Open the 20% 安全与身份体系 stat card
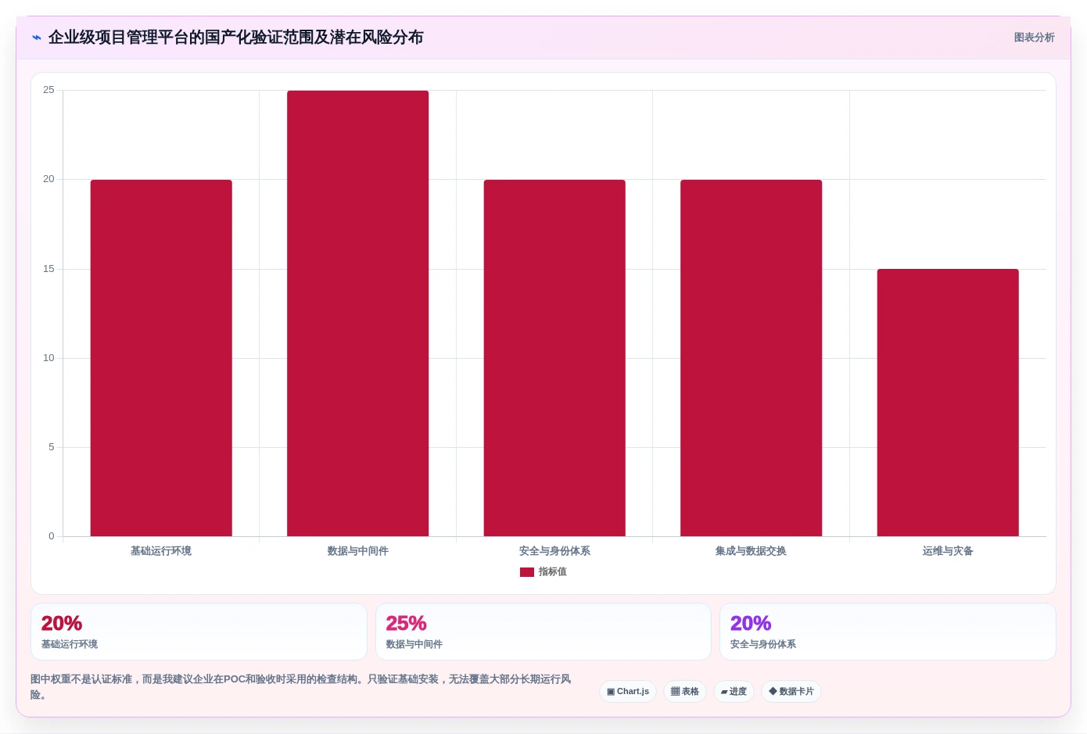Screen dimensions: 1087x734 click(x=888, y=632)
